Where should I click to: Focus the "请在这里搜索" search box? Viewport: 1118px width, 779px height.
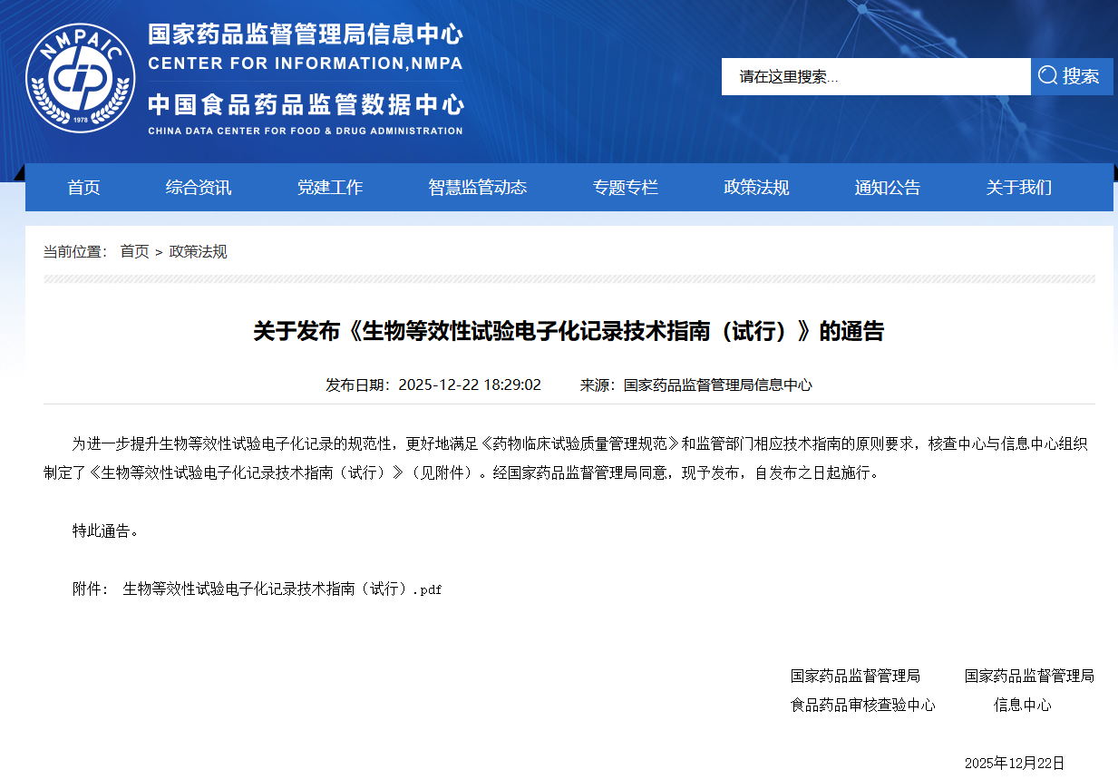point(875,77)
